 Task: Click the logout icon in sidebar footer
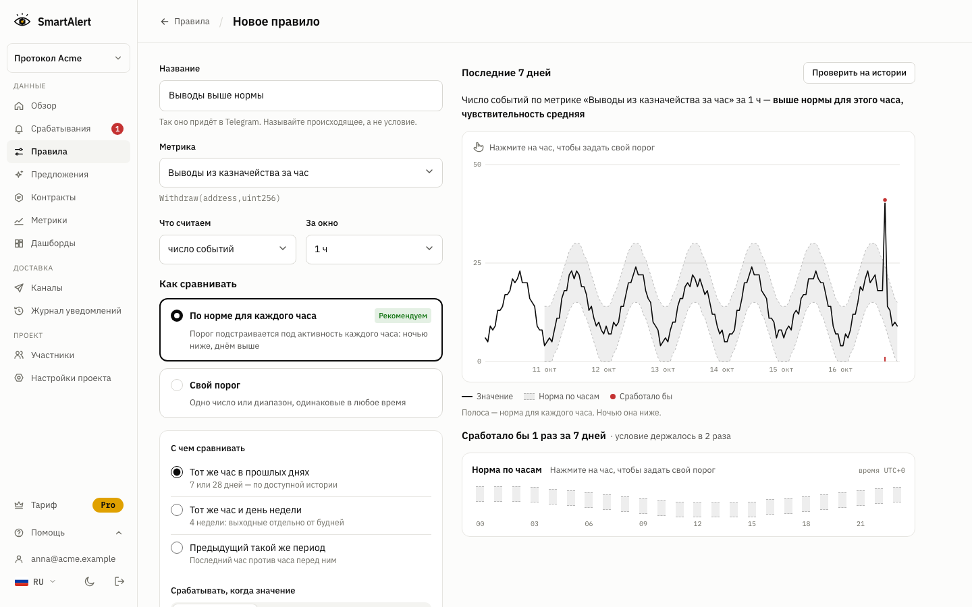119,581
